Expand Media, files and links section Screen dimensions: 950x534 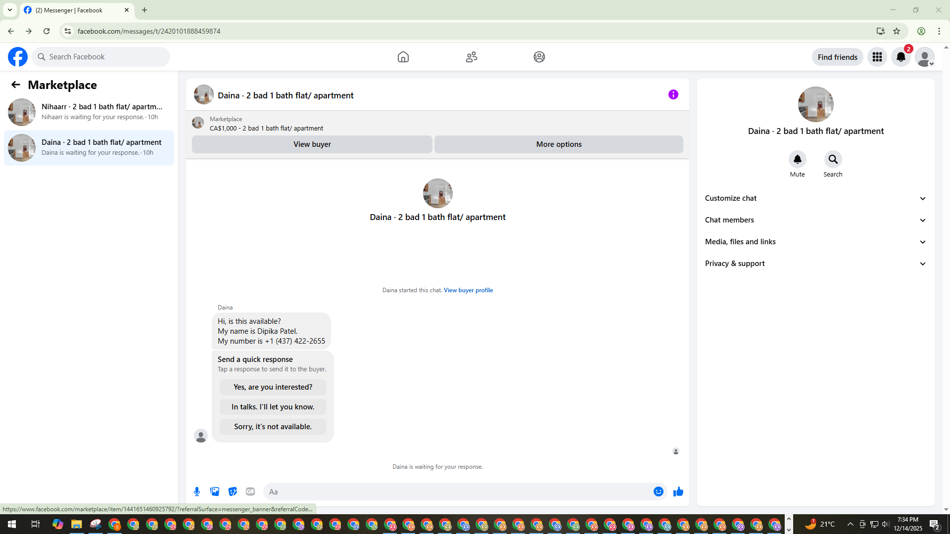815,242
